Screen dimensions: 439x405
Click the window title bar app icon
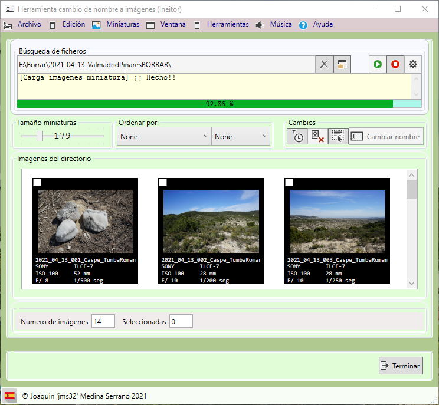pos(10,9)
